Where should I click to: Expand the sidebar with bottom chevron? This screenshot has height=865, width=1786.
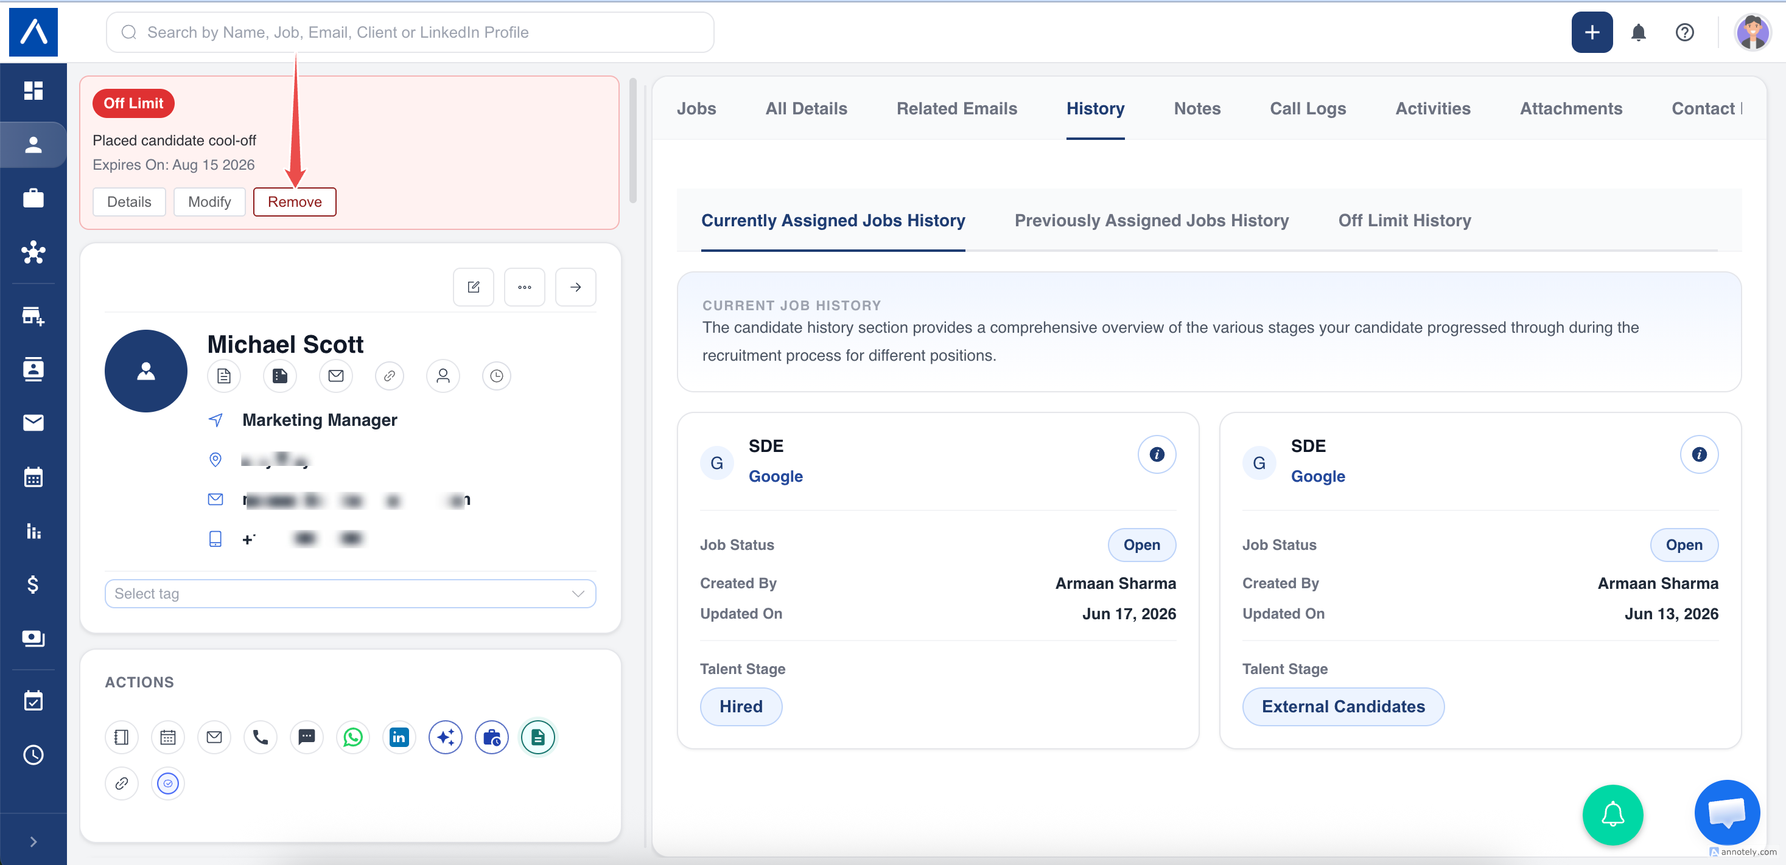tap(33, 841)
